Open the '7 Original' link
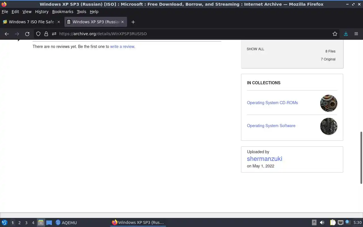363x227 pixels. coord(328,59)
